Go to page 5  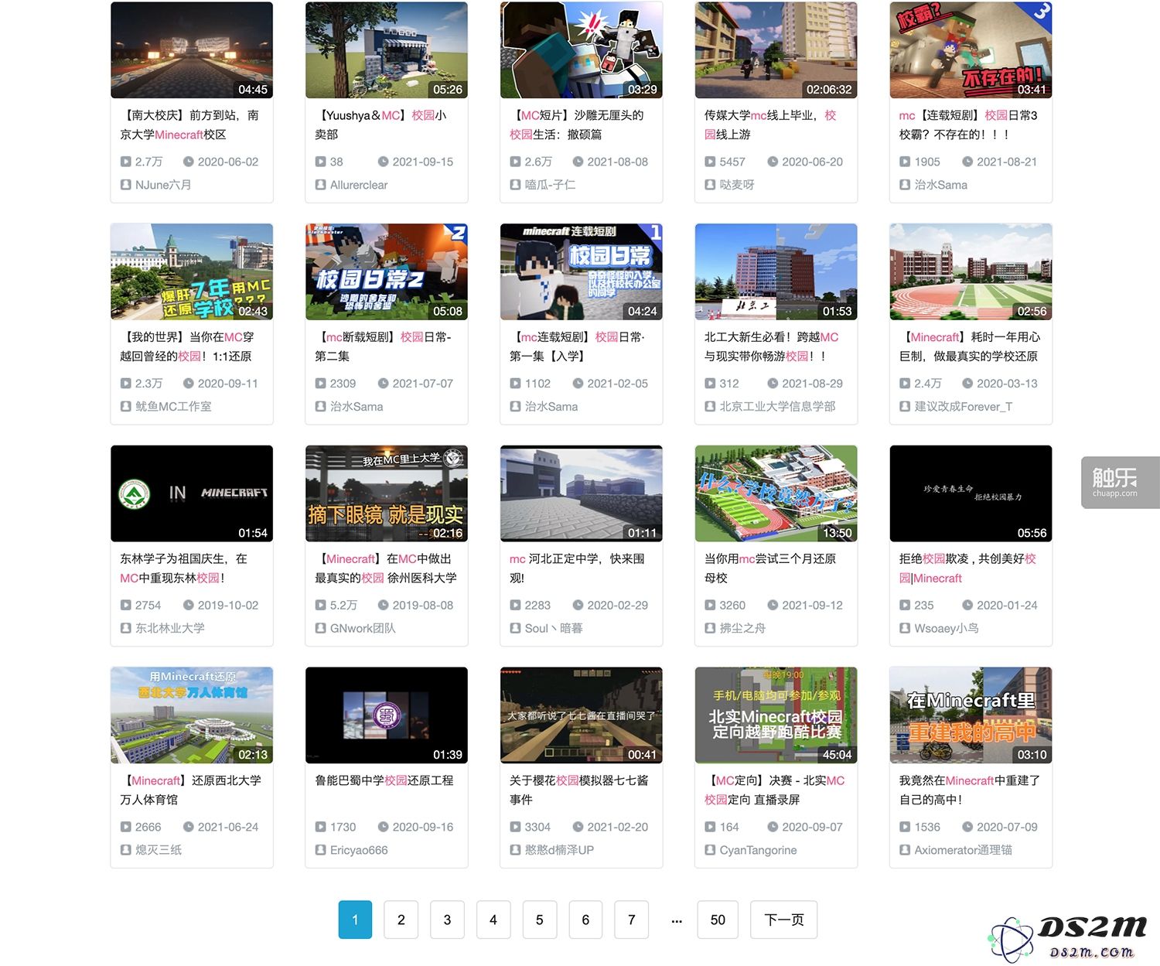[540, 920]
